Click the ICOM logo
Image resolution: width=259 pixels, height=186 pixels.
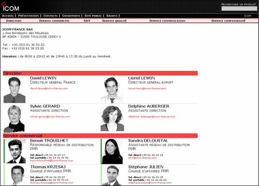(10, 7)
